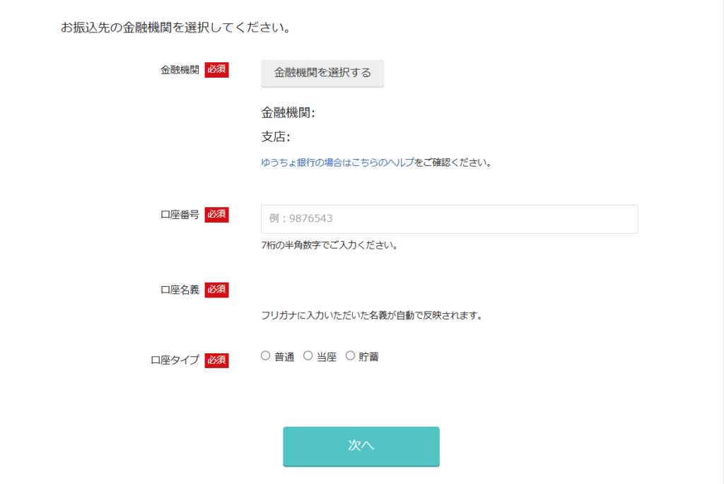
Task: Click the 必須 badge beside 口座番号
Action: 216,215
